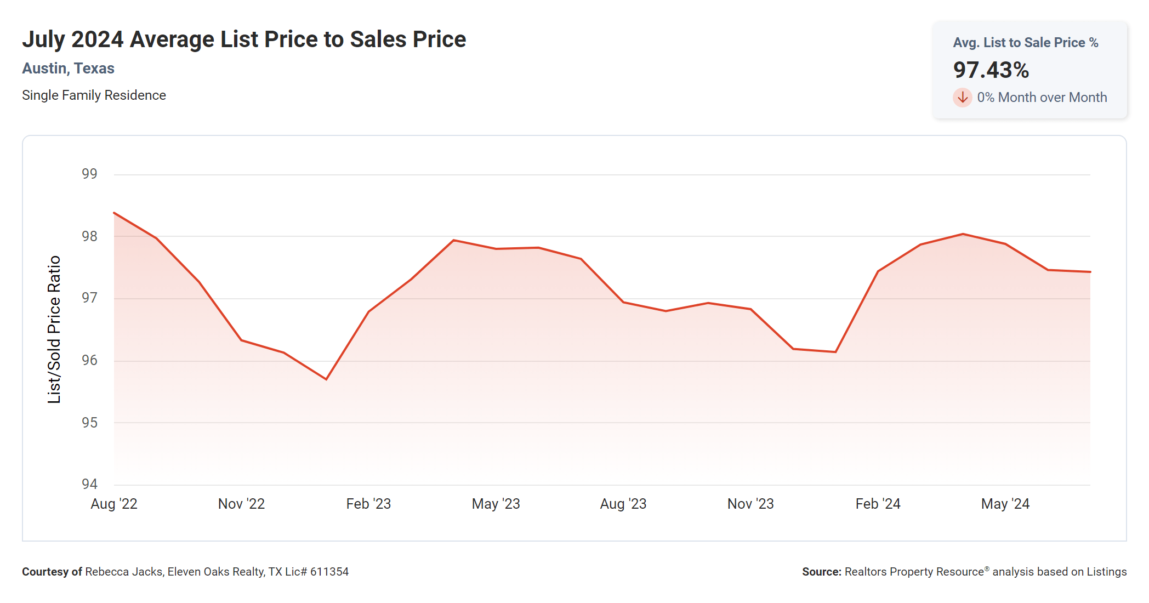Click the "0% Month over Month" text
Screen dimensions: 1149x603
[1042, 98]
